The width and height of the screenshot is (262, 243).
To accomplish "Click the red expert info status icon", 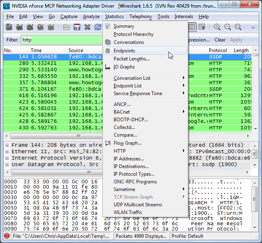I will [7, 236].
